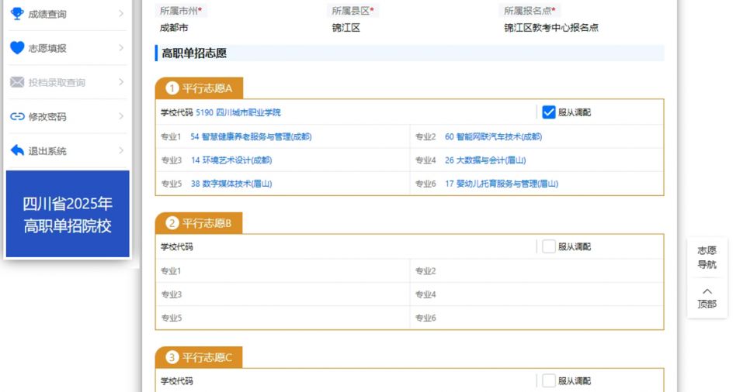Click the chain link icon for 修改密码
733x392 pixels.
pyautogui.click(x=17, y=116)
